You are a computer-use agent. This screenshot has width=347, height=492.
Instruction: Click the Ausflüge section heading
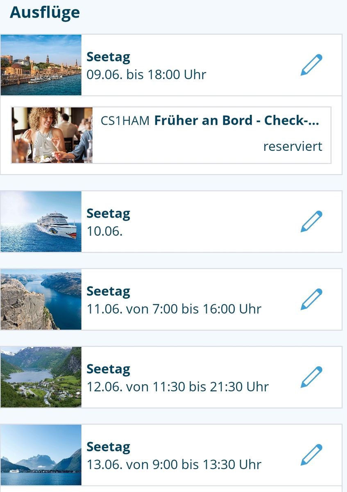point(45,12)
